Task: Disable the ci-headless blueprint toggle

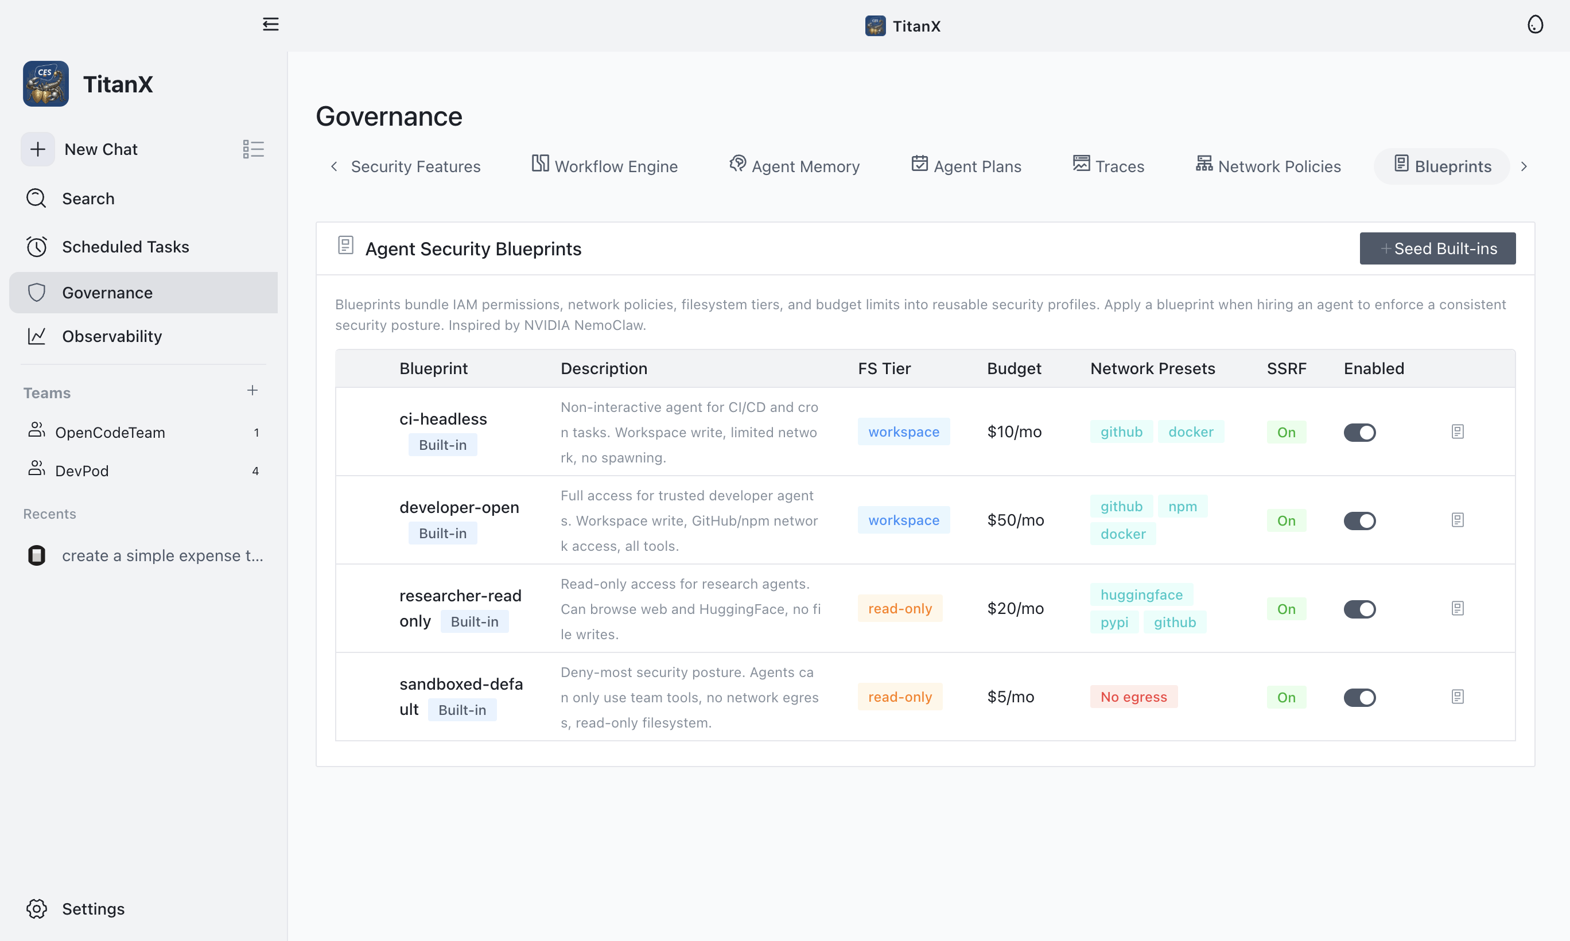Action: [1359, 432]
